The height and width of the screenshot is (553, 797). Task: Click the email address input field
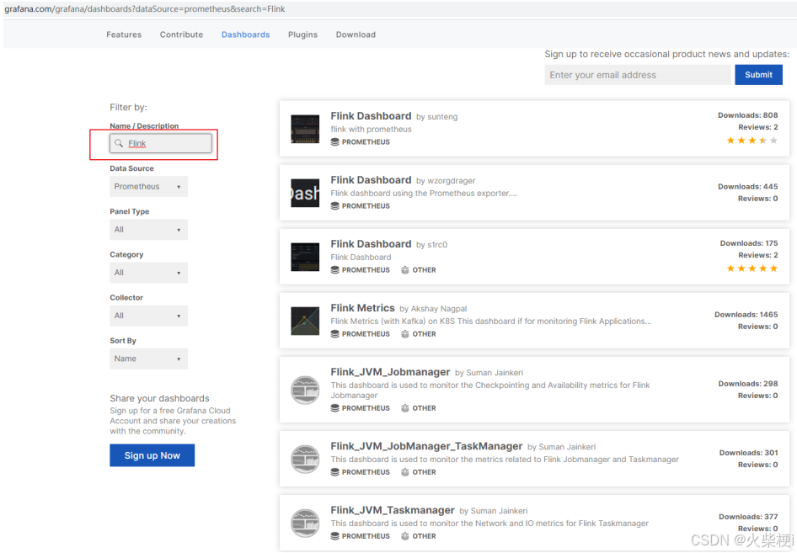638,75
